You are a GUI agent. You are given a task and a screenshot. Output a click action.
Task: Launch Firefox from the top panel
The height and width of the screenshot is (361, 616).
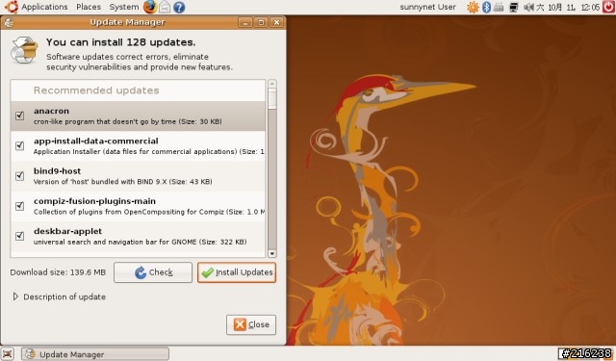tap(150, 7)
